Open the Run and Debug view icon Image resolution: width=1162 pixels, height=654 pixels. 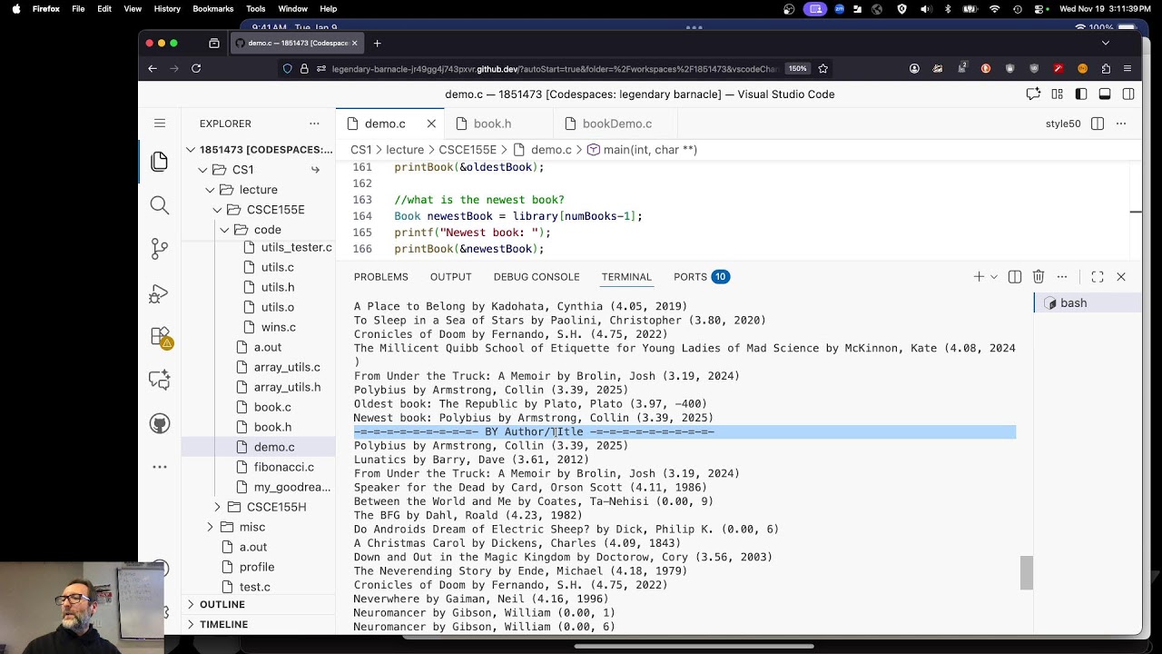click(x=160, y=292)
